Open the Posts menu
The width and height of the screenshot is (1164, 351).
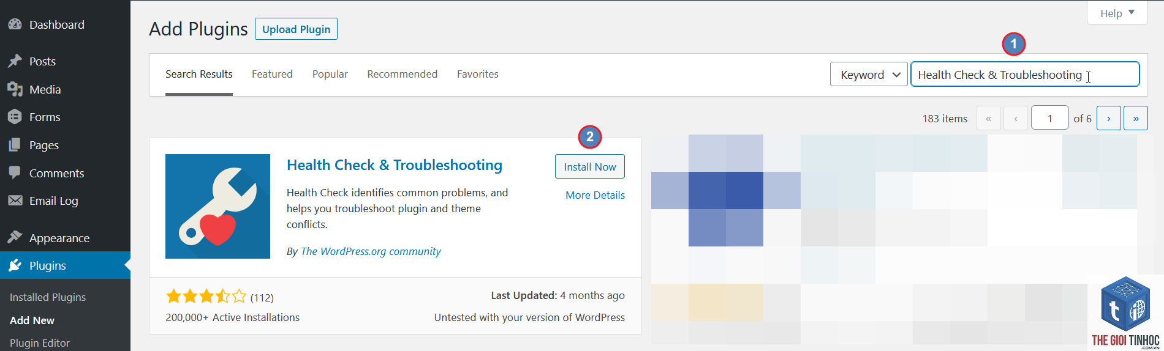point(65,61)
